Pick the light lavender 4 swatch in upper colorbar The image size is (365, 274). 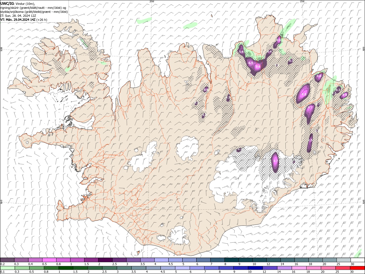(161, 260)
